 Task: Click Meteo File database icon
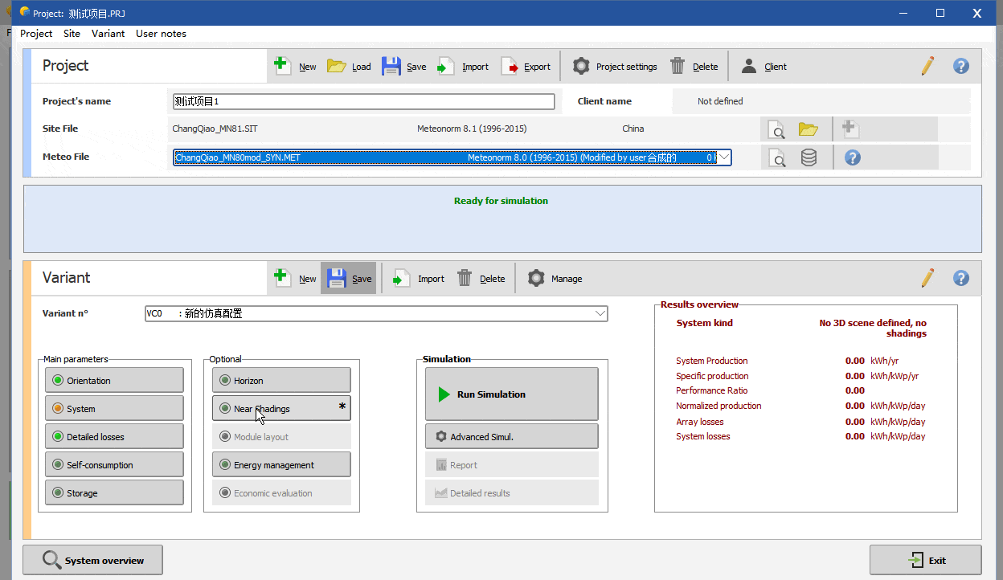click(809, 157)
